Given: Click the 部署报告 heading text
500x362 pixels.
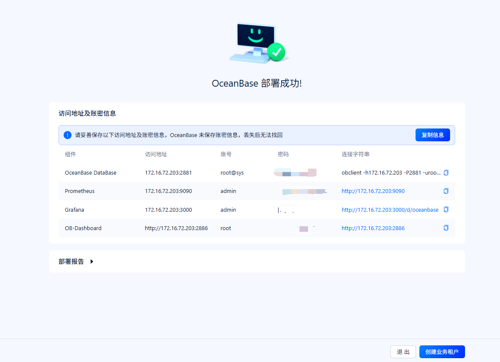Looking at the screenshot, I should click(x=71, y=262).
